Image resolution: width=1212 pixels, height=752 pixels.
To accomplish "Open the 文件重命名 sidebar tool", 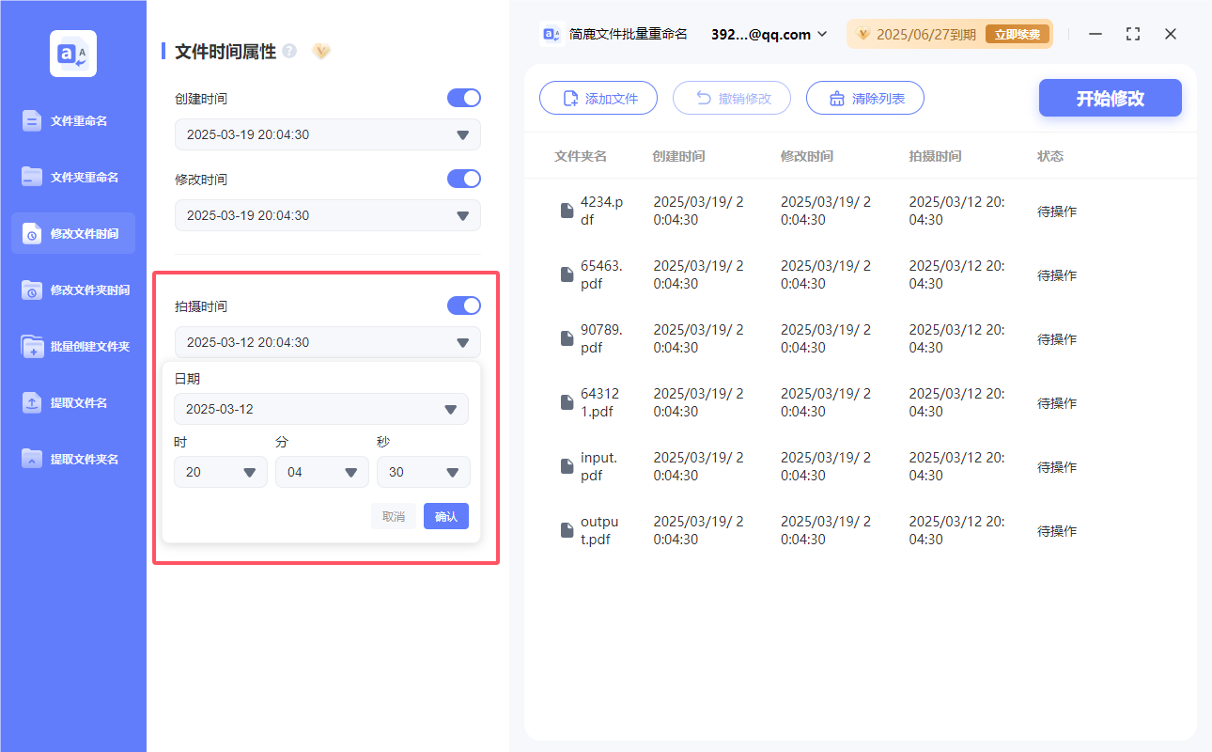I will pos(72,120).
